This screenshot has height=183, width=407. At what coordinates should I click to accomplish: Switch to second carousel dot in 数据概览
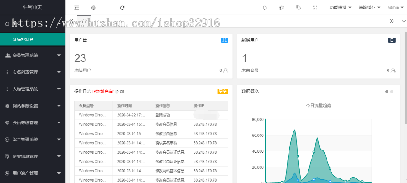(x=392, y=92)
